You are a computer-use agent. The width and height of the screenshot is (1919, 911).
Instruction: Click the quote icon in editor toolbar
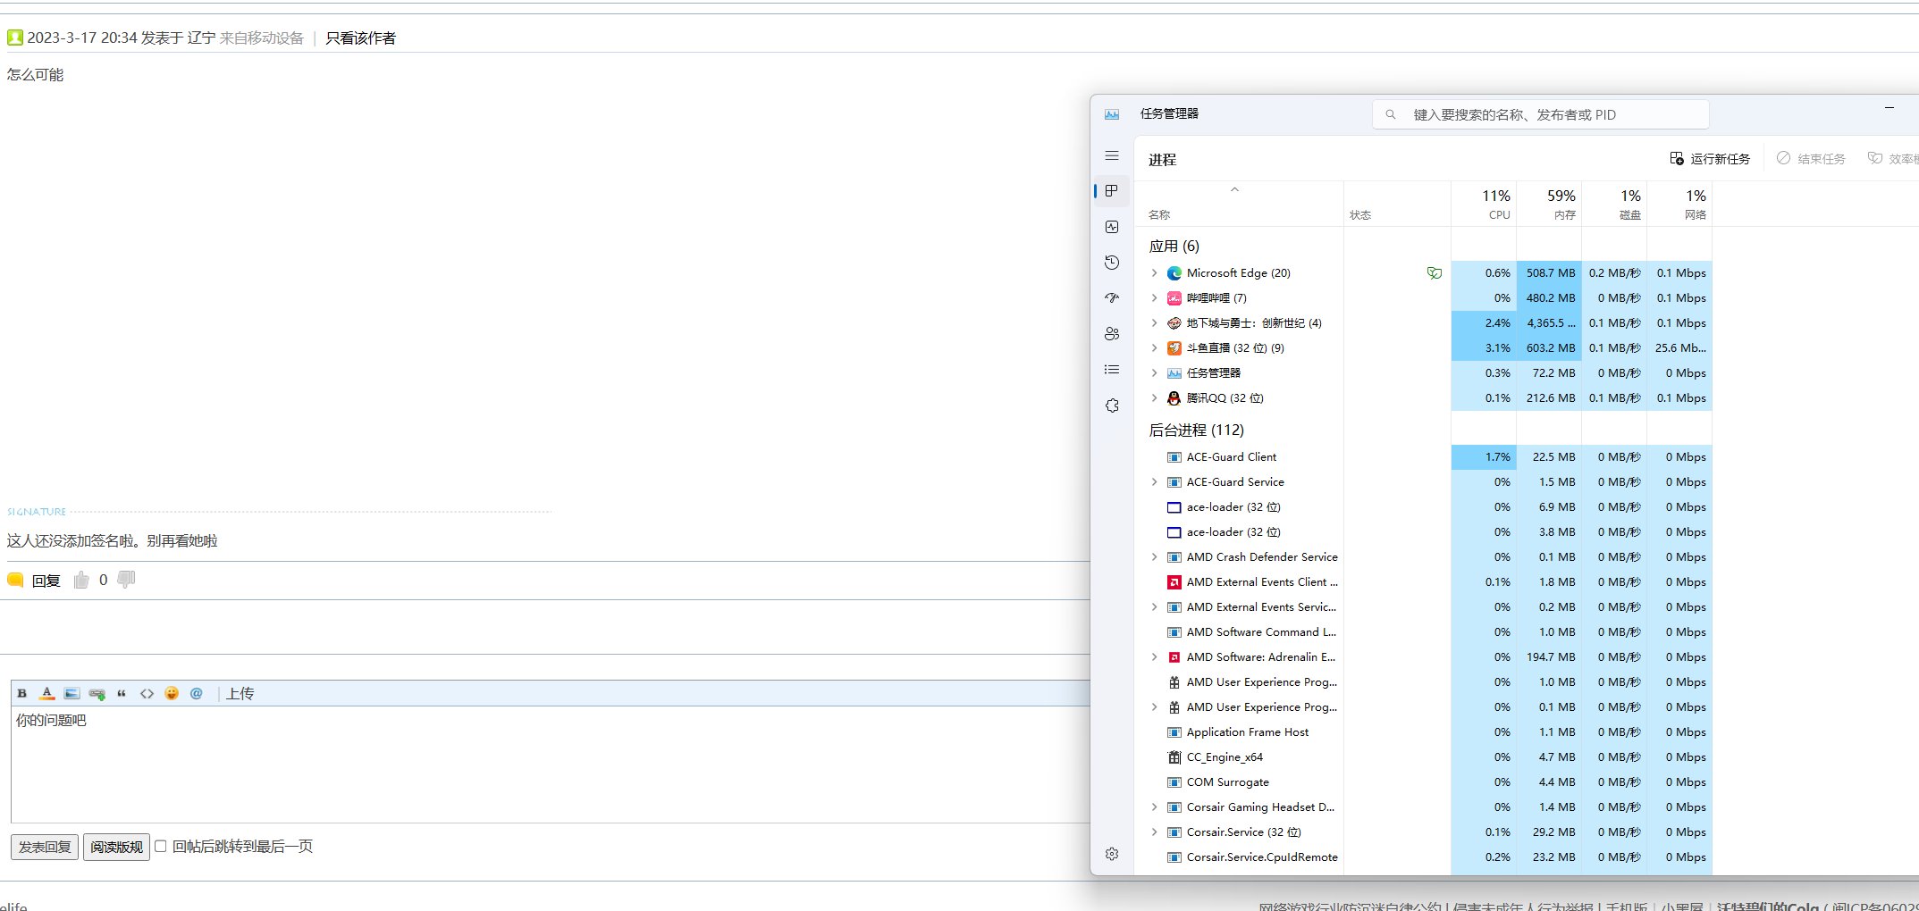122,693
